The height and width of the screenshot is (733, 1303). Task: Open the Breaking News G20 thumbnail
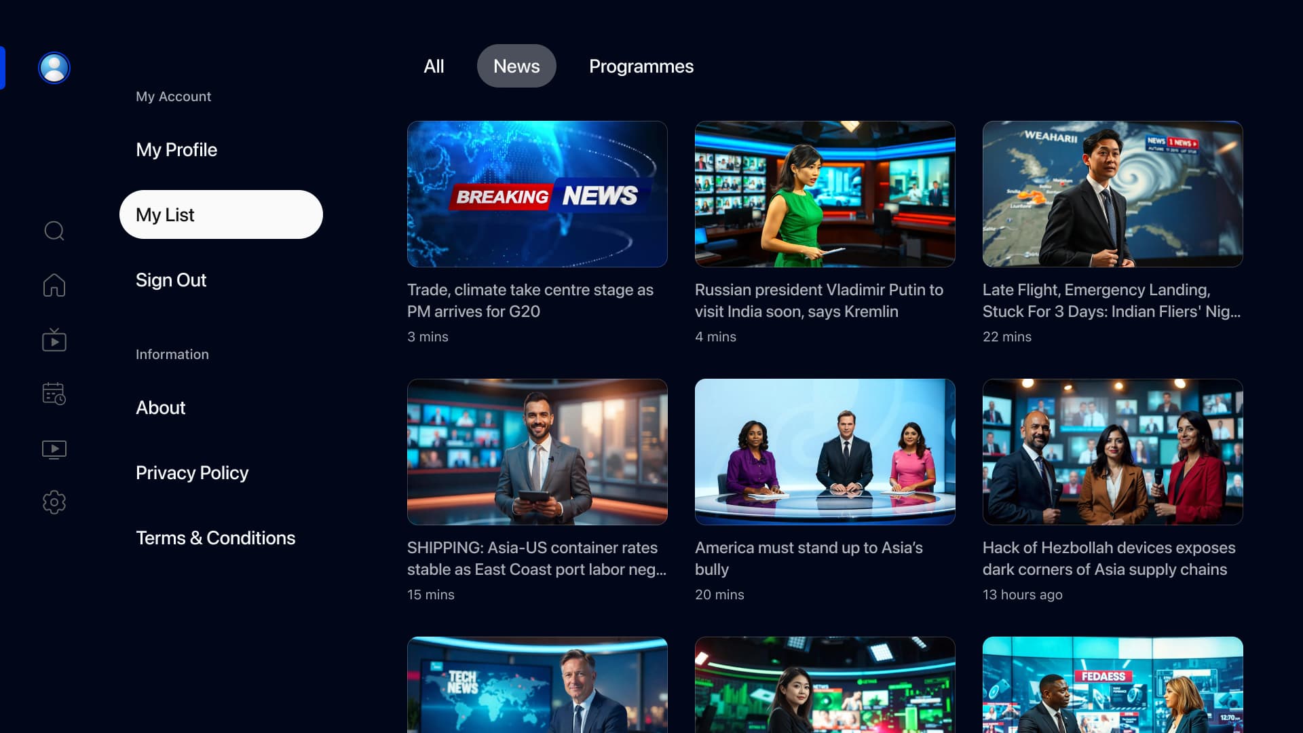[x=537, y=194]
